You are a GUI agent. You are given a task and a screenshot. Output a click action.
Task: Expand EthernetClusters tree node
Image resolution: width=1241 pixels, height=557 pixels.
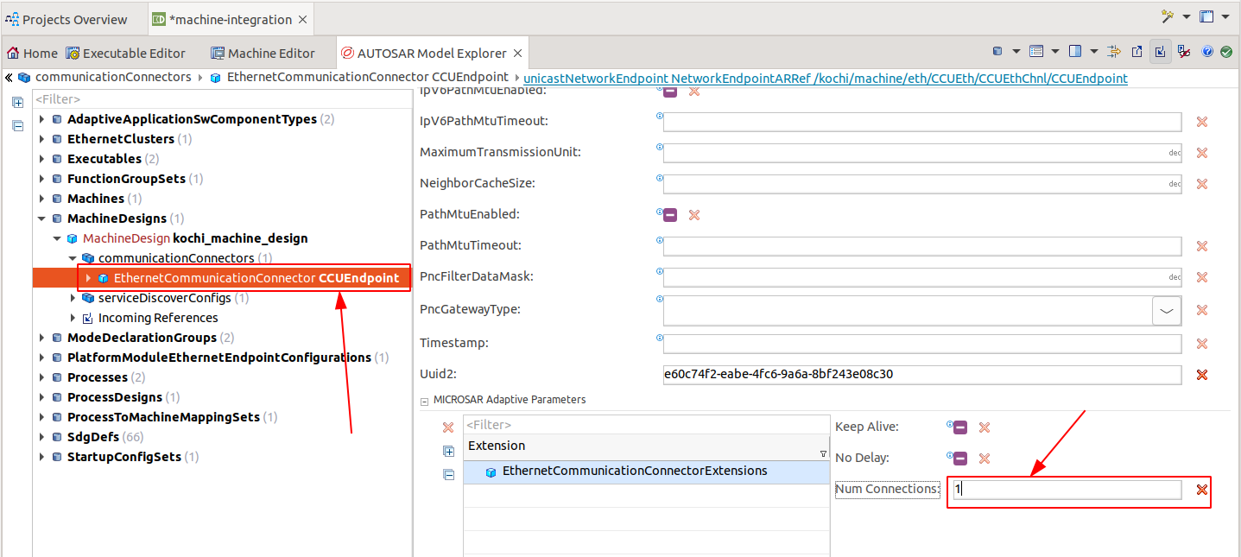[42, 139]
